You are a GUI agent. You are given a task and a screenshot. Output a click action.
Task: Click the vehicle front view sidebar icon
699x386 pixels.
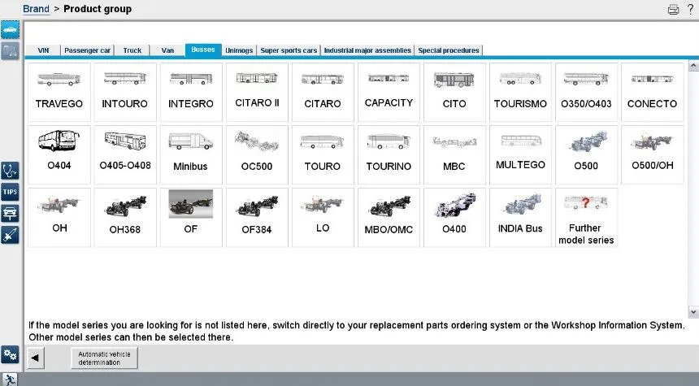10,214
